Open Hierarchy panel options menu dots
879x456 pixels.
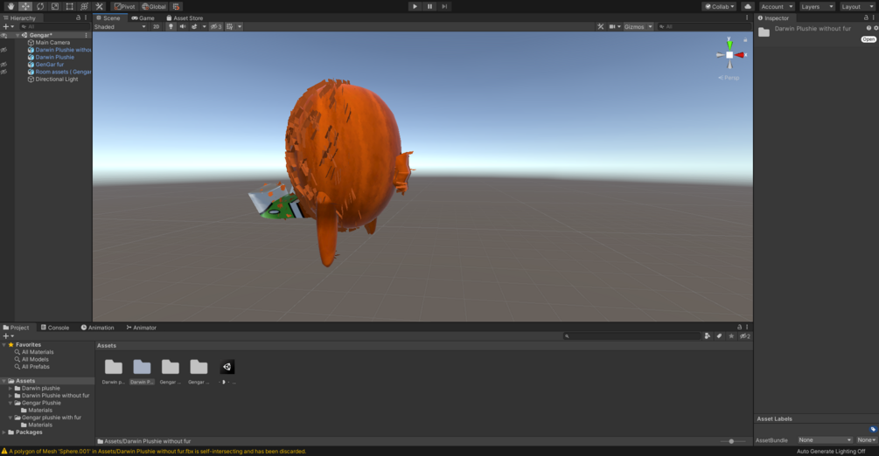(86, 18)
